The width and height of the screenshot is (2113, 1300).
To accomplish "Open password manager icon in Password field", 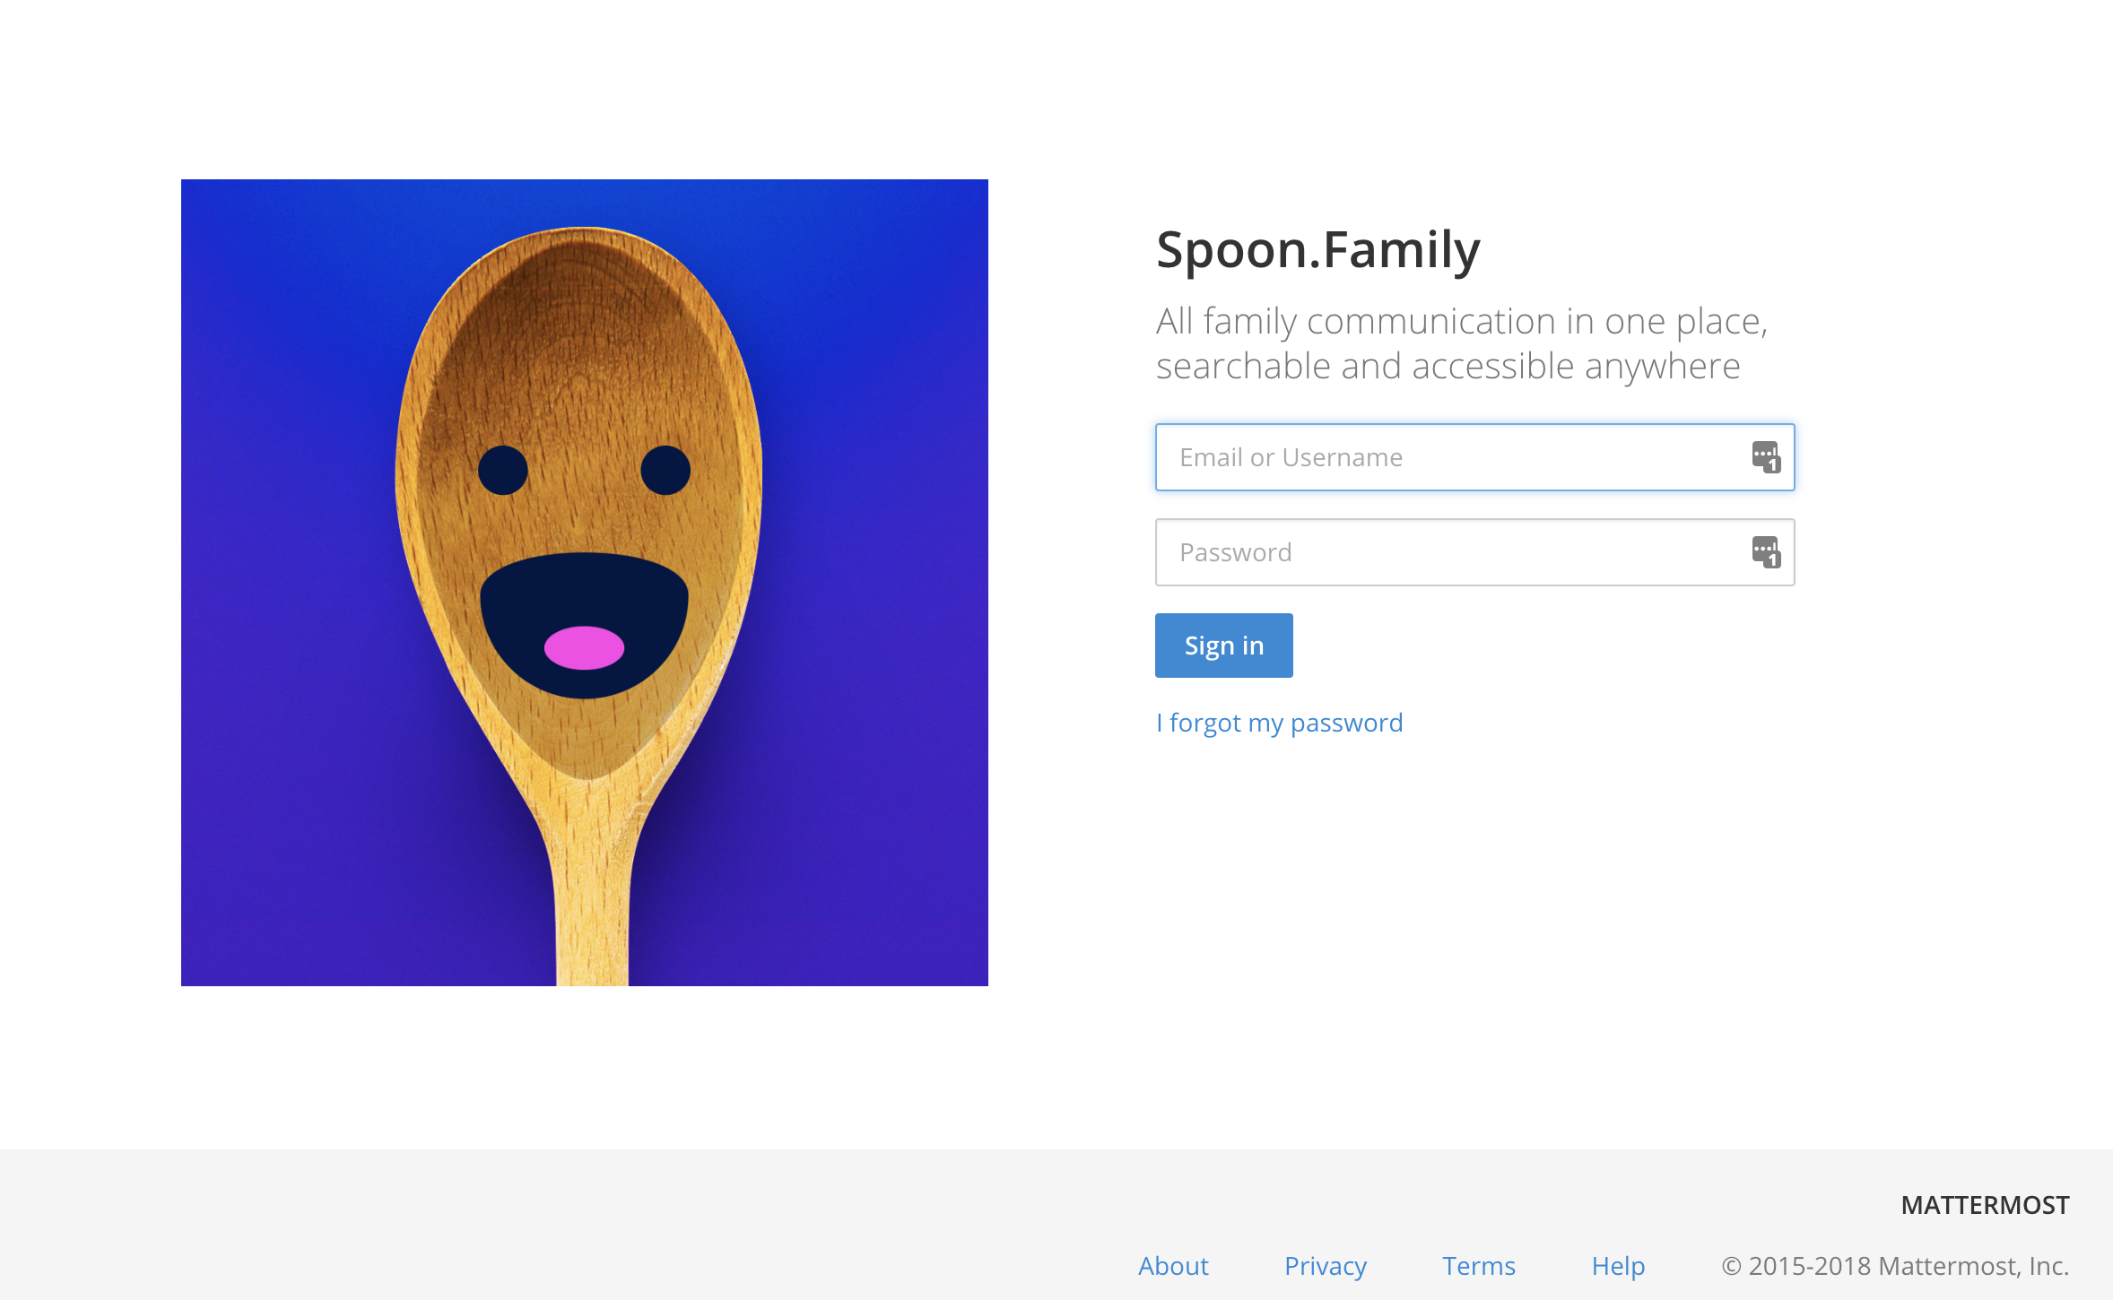I will click(x=1766, y=552).
